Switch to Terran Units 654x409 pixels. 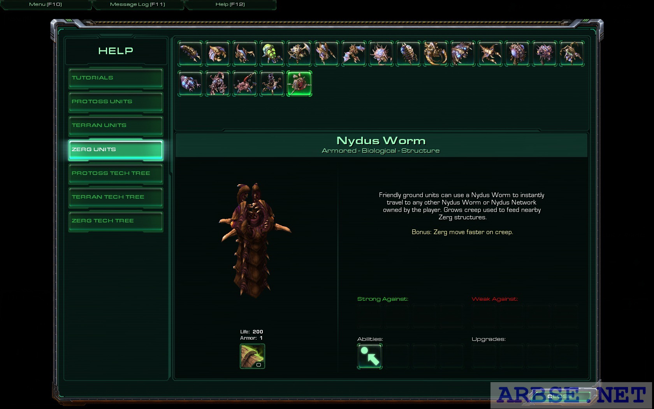pos(116,126)
